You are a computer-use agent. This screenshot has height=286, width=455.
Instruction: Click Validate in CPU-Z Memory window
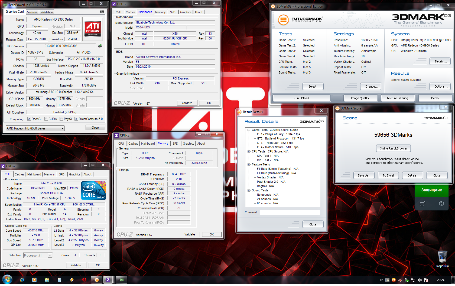tap(190, 234)
